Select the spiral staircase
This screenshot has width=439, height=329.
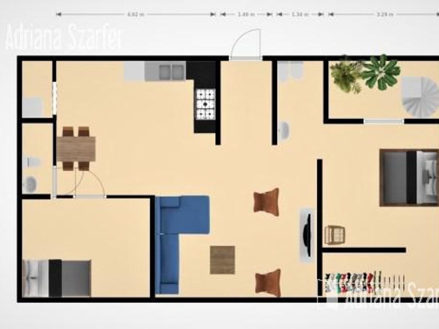click(x=420, y=97)
